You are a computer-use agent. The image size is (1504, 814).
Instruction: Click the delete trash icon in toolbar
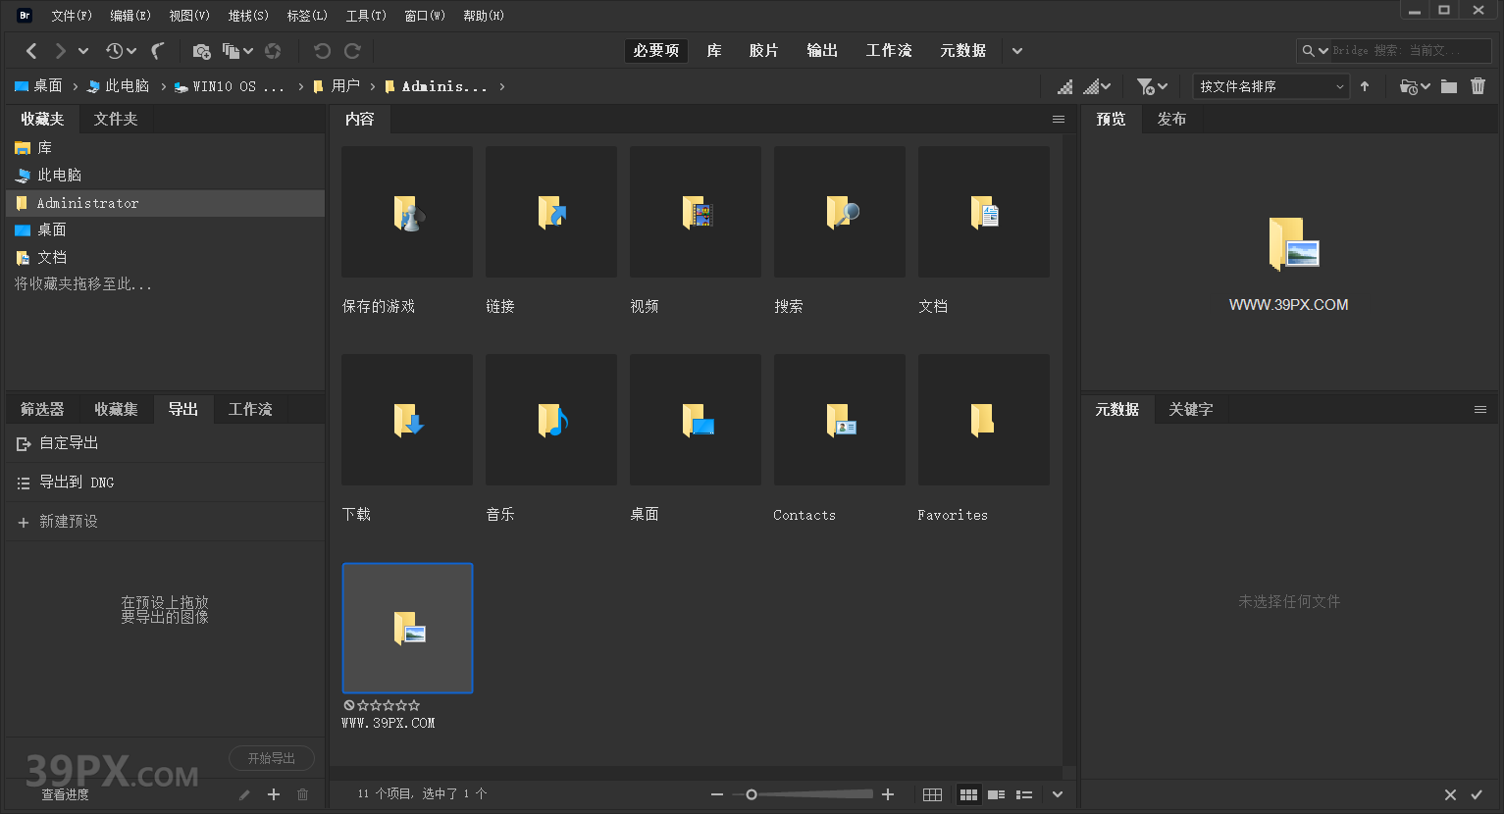[x=1478, y=86]
